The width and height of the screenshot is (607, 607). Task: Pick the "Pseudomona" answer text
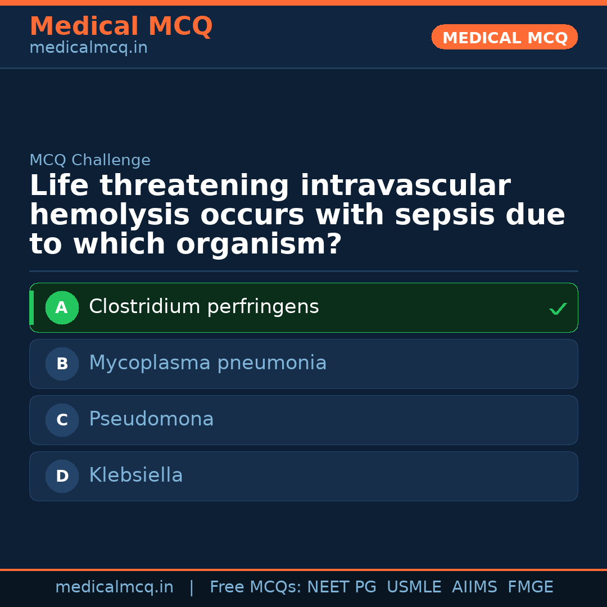point(151,419)
